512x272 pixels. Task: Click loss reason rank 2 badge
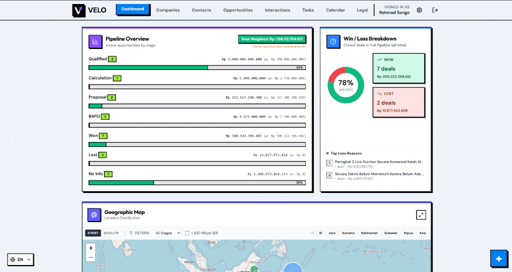[x=329, y=175]
